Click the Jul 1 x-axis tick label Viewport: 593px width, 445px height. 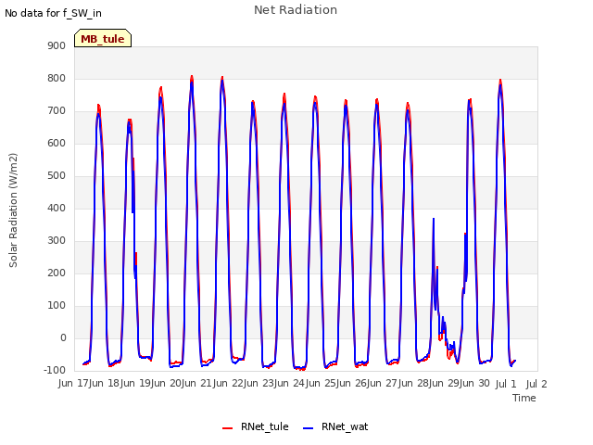click(x=506, y=384)
